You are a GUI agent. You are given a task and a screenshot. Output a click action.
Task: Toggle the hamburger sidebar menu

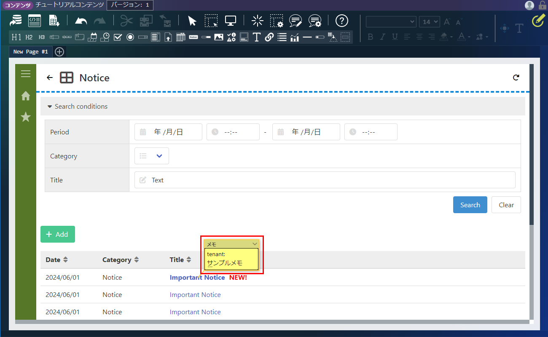tap(26, 74)
